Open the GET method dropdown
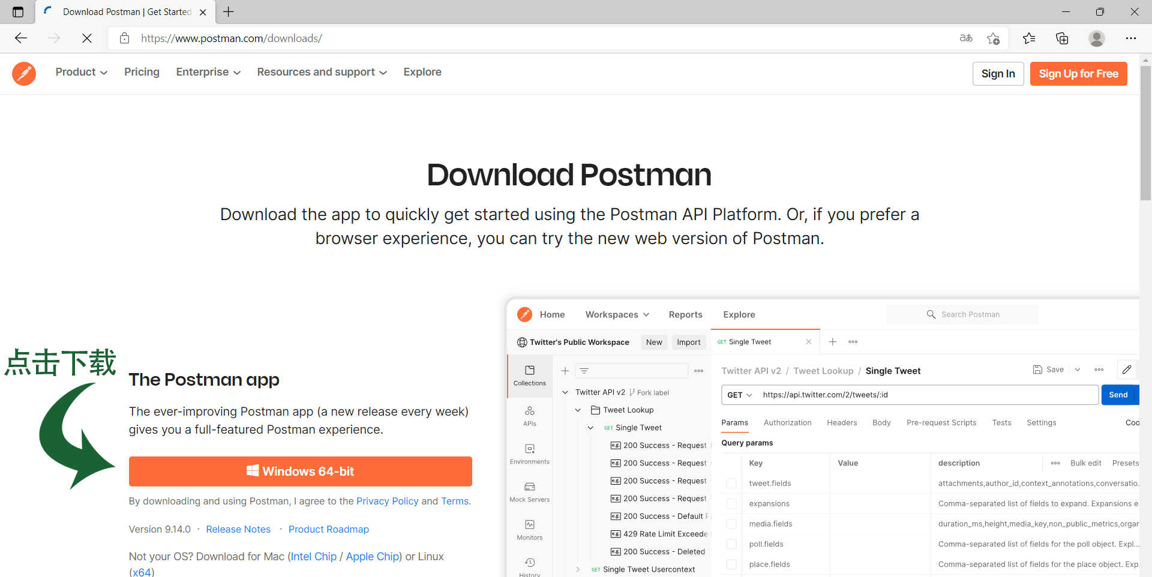Viewport: 1152px width, 577px height. [739, 395]
